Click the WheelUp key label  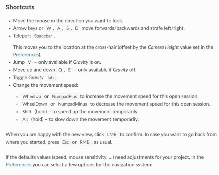coord(31,97)
